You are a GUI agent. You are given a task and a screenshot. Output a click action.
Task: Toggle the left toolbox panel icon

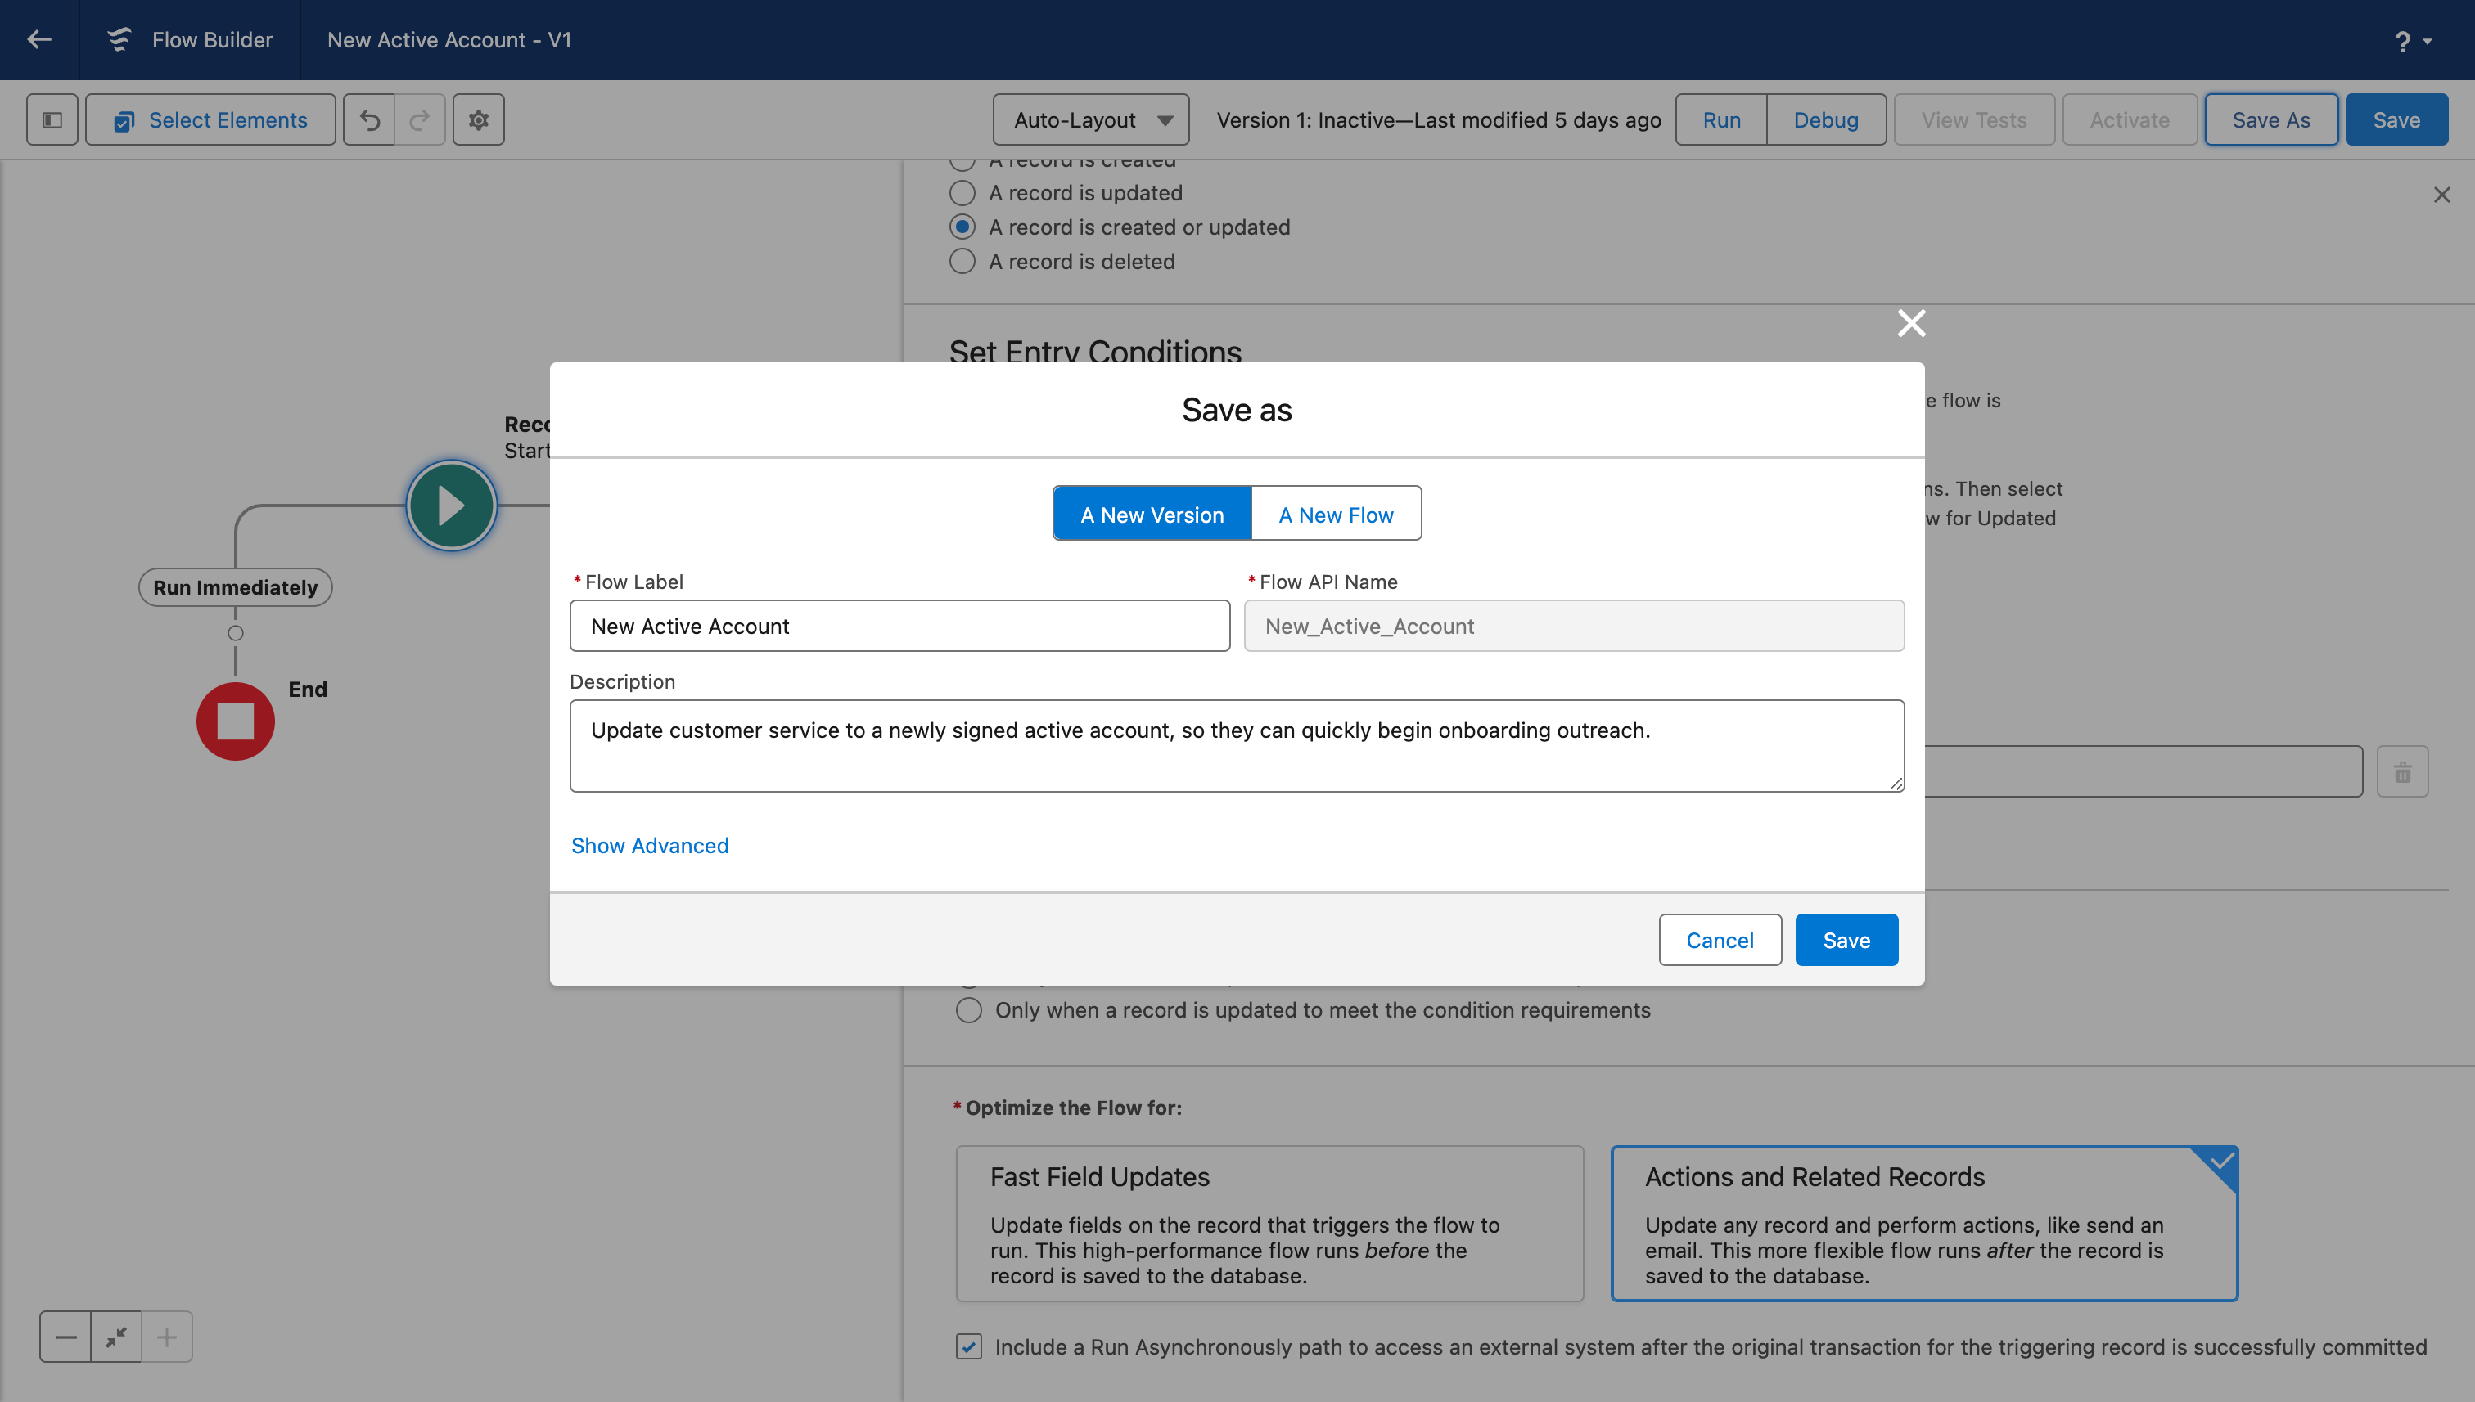(52, 119)
